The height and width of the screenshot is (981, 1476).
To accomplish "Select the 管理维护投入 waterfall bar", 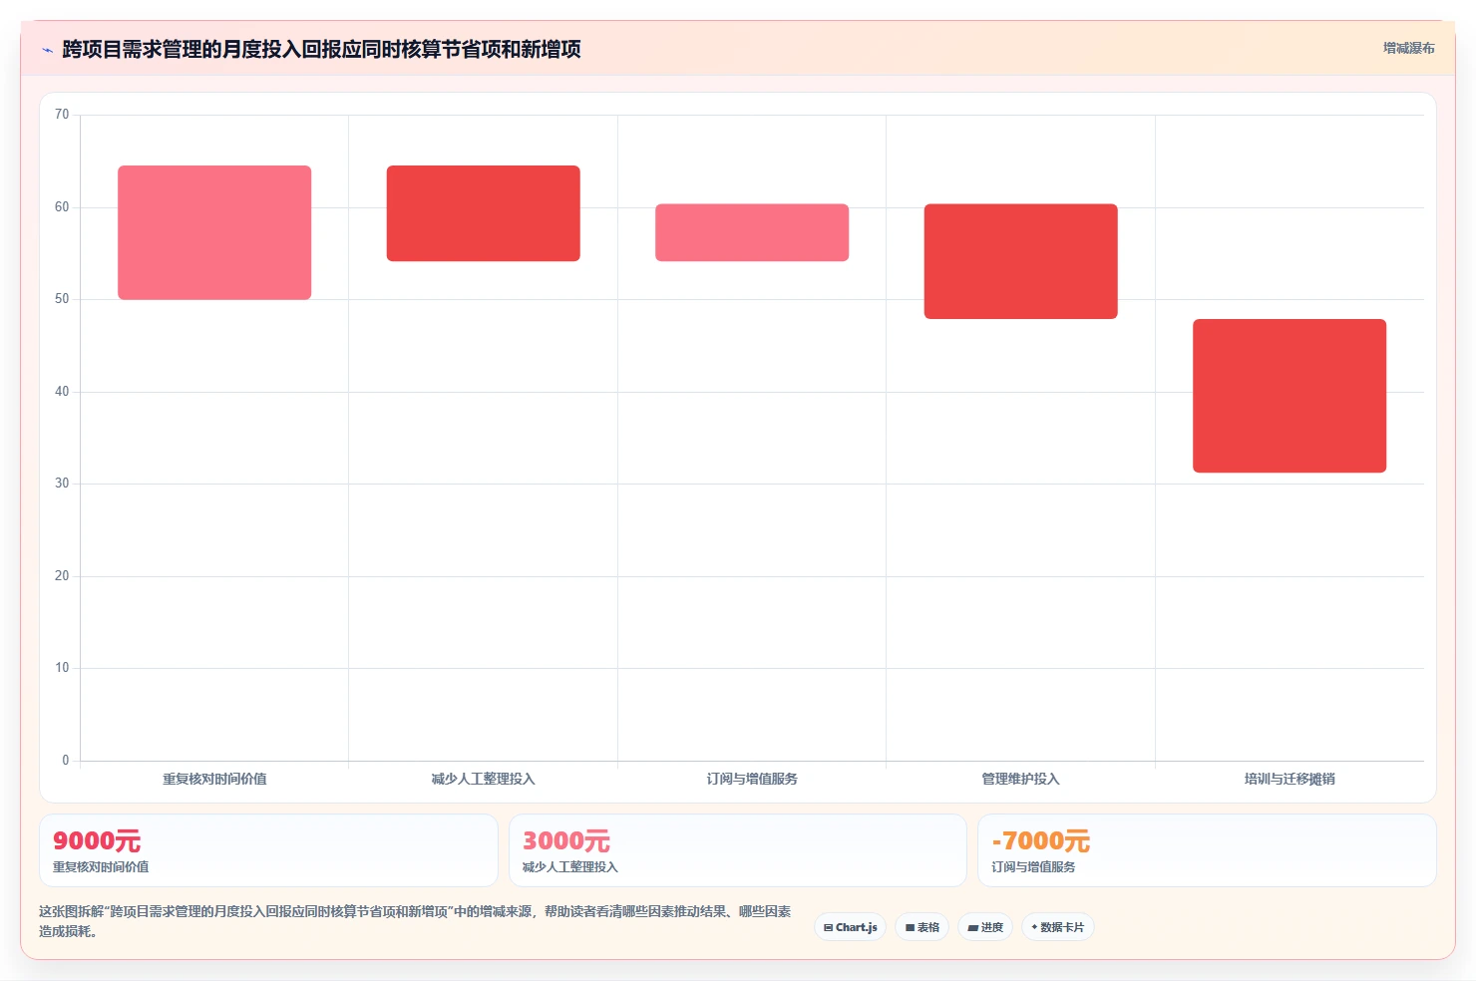I will (x=1021, y=261).
